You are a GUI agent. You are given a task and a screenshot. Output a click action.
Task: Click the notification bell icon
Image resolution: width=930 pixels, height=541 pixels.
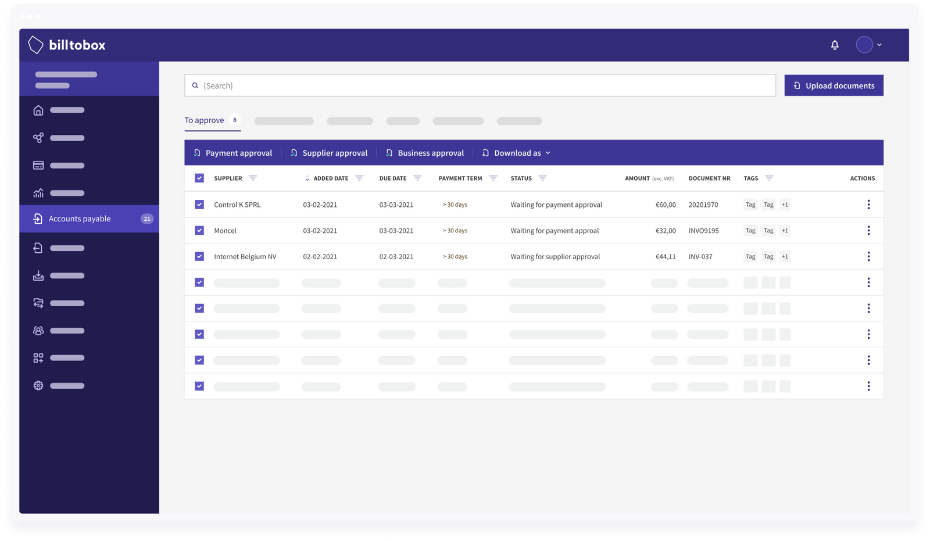pyautogui.click(x=835, y=45)
